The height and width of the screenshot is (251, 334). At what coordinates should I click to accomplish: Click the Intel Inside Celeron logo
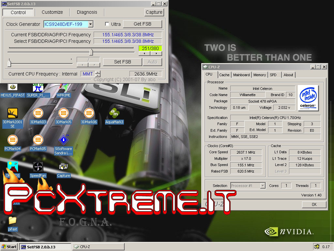[x=308, y=98]
